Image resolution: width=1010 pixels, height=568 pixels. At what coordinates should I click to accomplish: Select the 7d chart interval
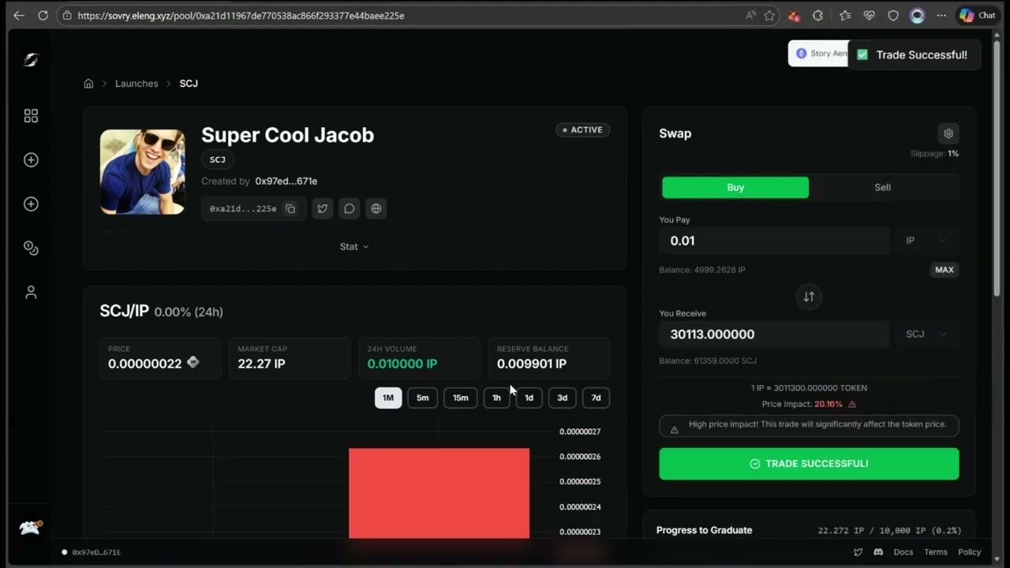pos(596,398)
